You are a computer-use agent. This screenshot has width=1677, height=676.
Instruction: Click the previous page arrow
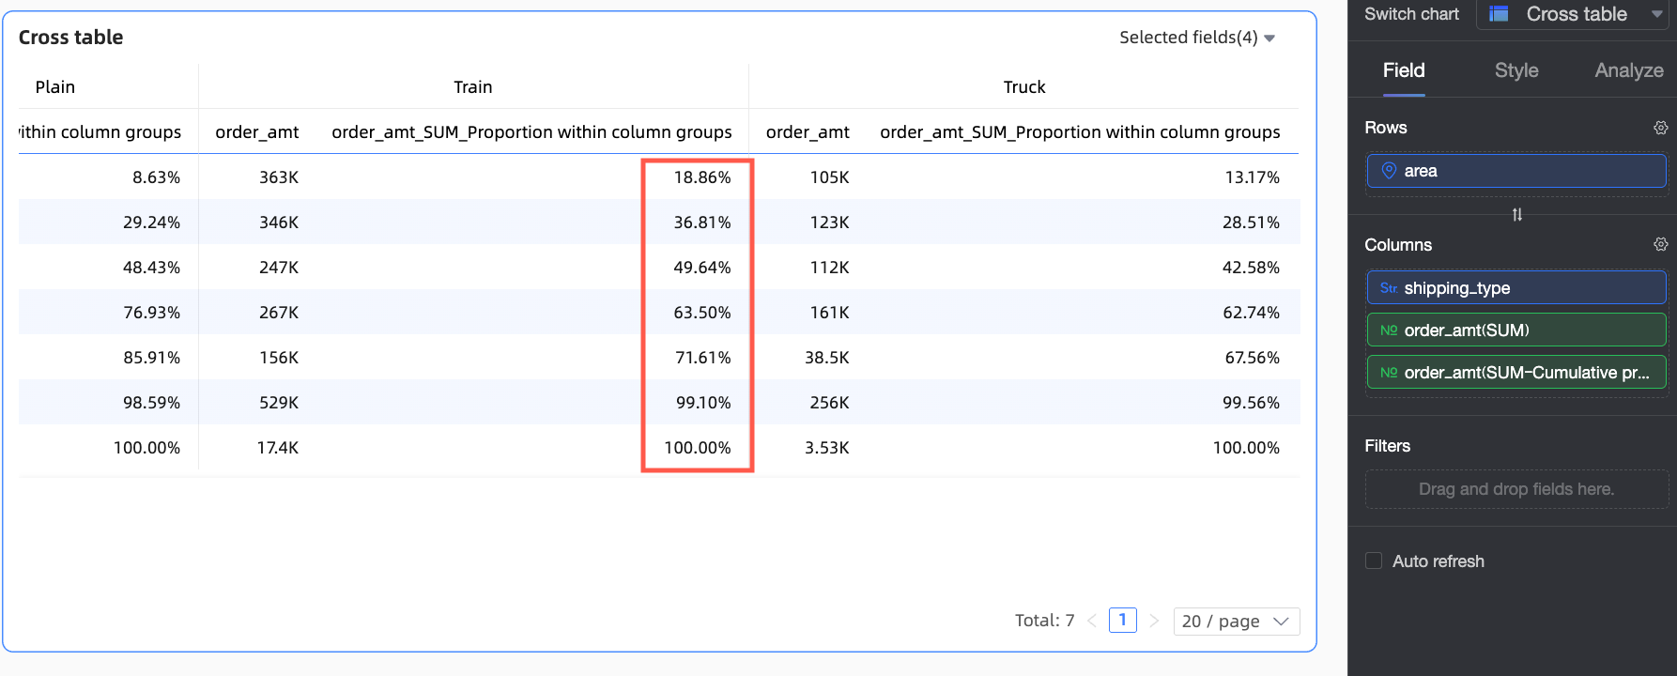[x=1092, y=621]
